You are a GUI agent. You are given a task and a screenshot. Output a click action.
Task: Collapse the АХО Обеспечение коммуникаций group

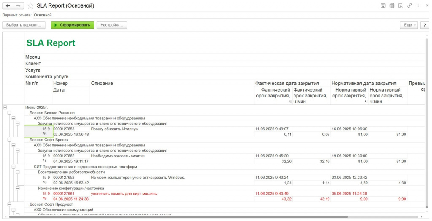[x=13, y=210]
